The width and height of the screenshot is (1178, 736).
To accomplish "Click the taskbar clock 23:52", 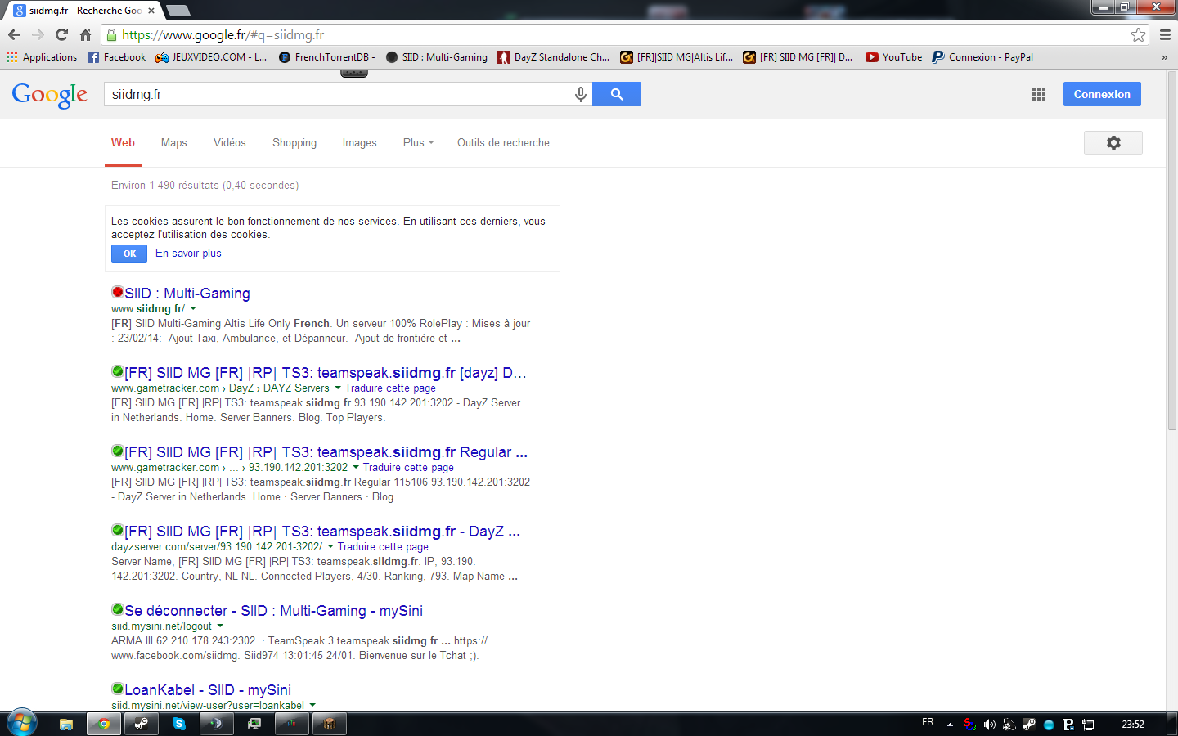I will (1133, 725).
